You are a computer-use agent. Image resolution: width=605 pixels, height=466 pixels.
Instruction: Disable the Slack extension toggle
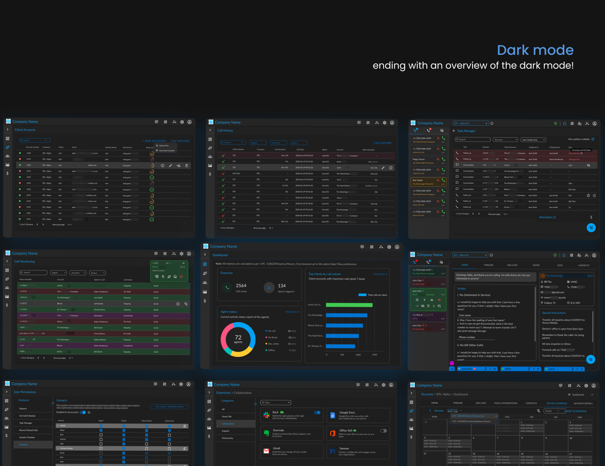coord(317,412)
